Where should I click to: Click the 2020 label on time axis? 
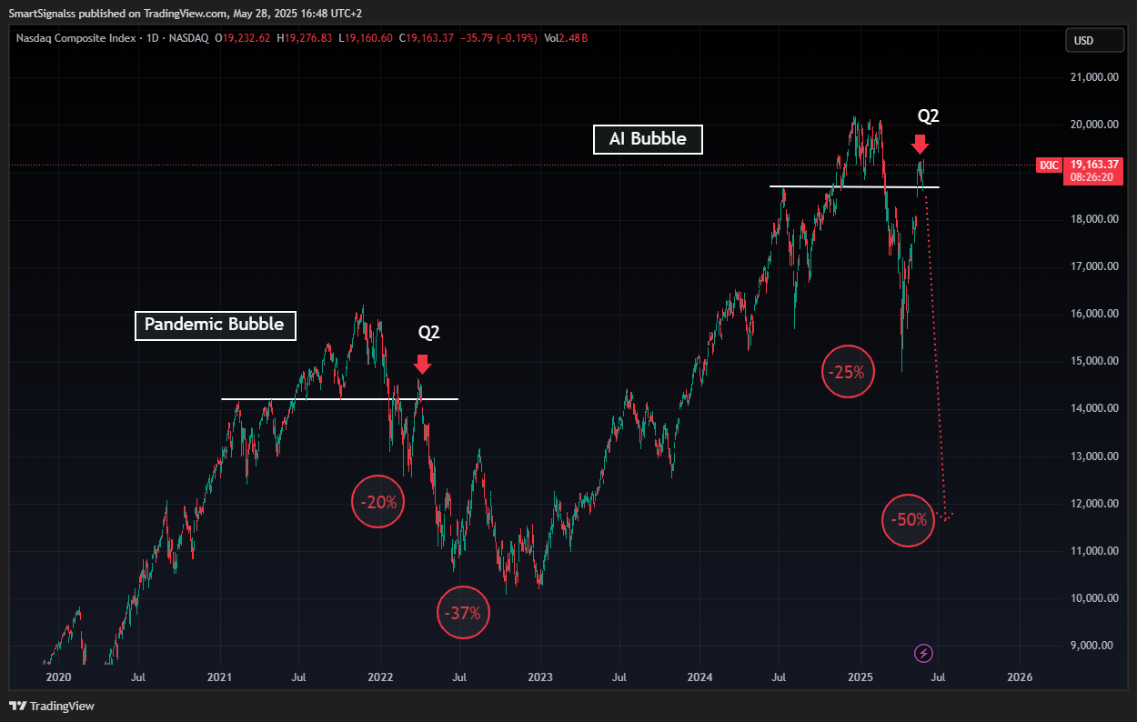57,677
